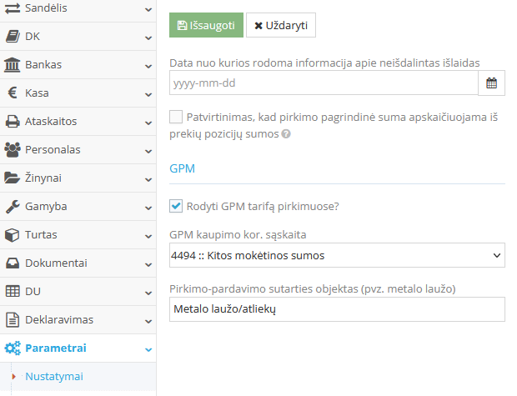Open Dokumentai menu item
This screenshot has width=517, height=396.
[x=78, y=263]
